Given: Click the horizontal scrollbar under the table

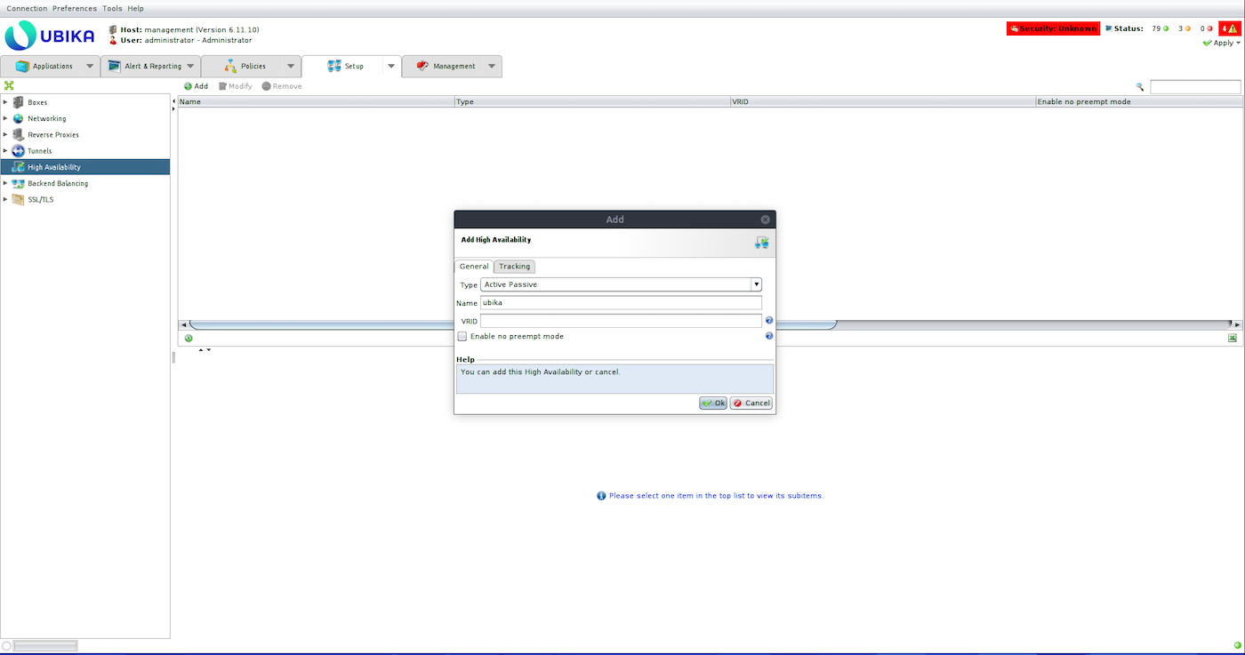Looking at the screenshot, I should click(512, 324).
